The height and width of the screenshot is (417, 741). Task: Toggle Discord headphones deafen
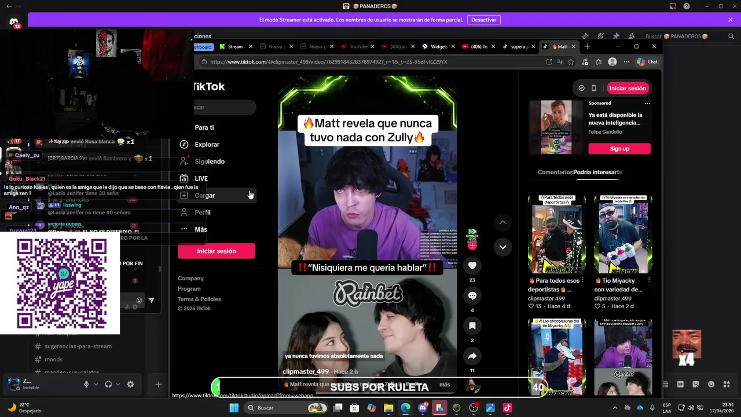[x=108, y=384]
